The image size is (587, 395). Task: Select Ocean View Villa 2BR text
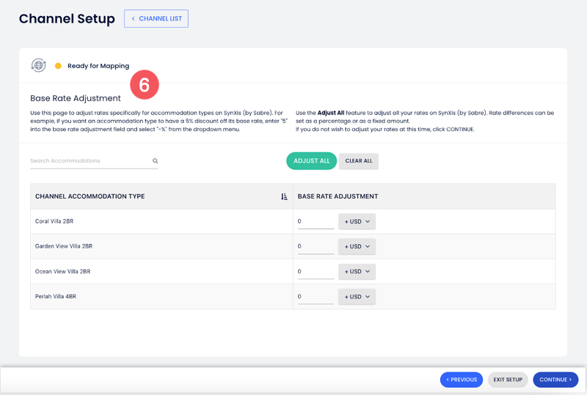(62, 272)
